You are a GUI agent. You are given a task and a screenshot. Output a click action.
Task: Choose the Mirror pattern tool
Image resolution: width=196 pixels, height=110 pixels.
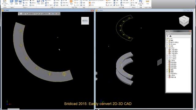point(83,5)
